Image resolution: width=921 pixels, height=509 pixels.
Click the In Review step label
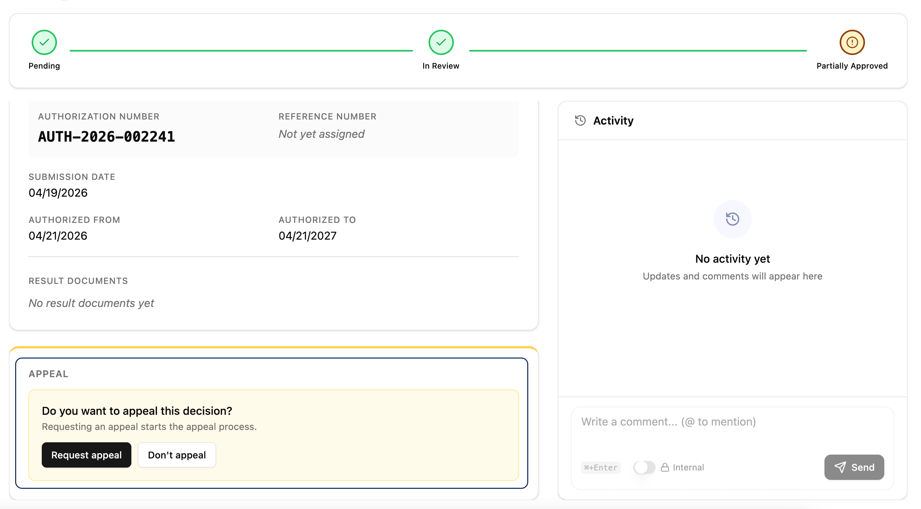coord(441,66)
